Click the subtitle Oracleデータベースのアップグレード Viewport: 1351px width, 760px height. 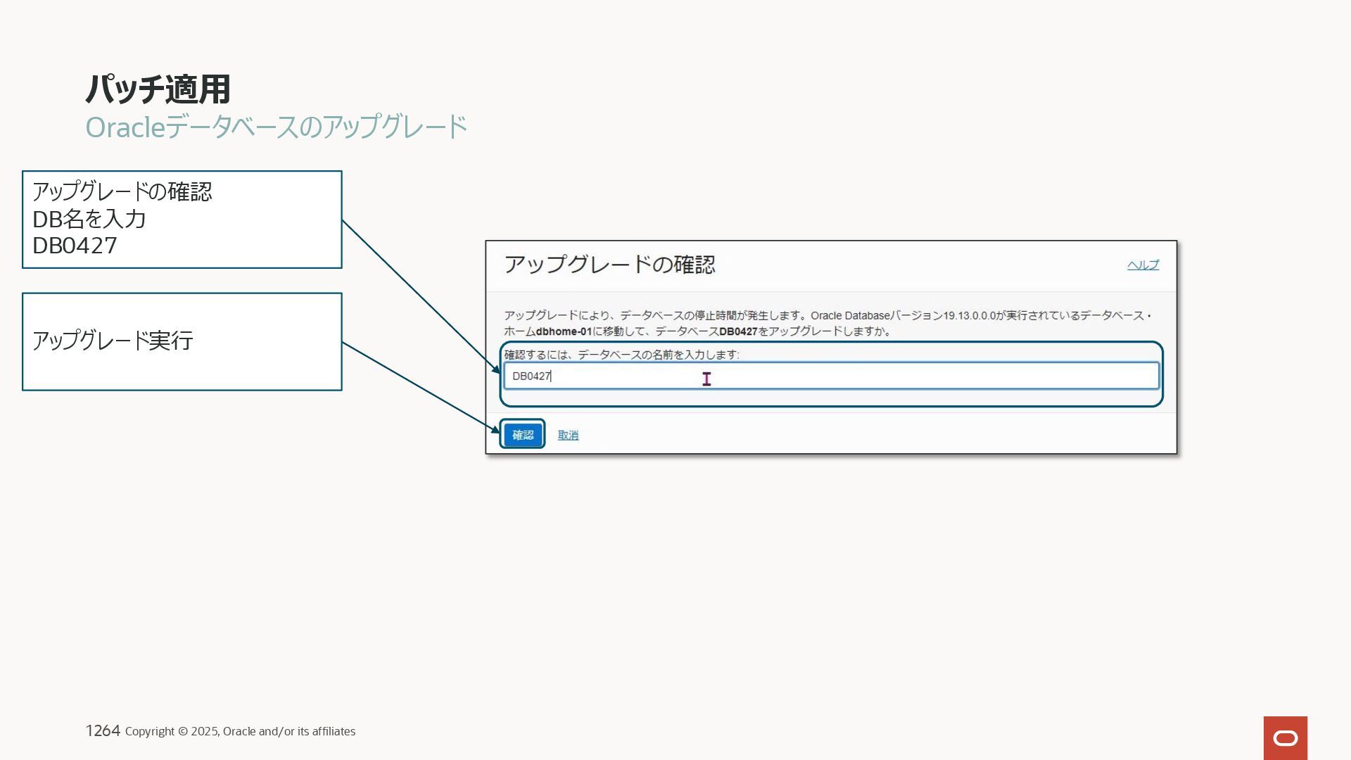(x=276, y=127)
